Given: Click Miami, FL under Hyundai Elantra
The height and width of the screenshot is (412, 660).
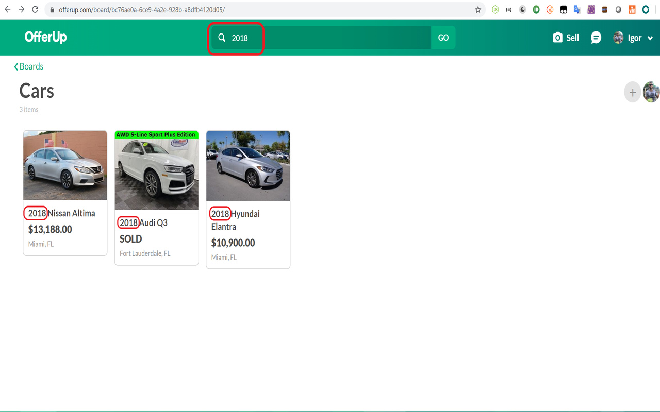Looking at the screenshot, I should (x=224, y=257).
